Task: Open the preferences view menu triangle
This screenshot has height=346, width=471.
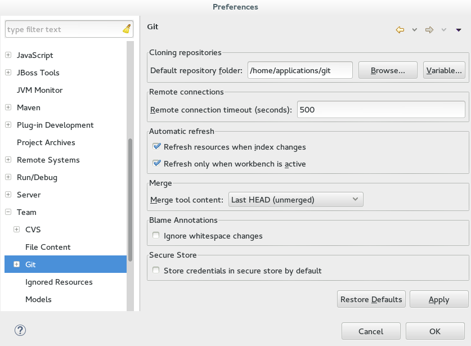Action: [x=459, y=30]
